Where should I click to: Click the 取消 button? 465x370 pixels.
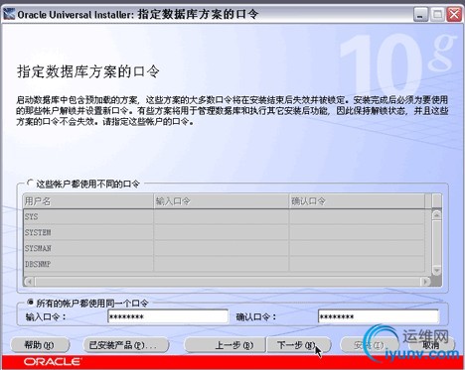point(431,345)
